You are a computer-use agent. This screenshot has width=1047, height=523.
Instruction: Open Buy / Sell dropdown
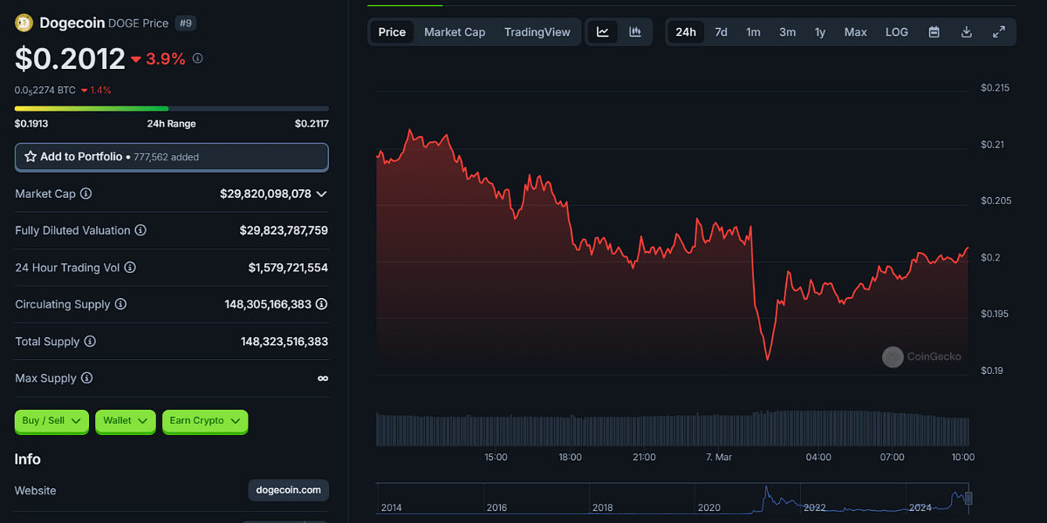[51, 421]
